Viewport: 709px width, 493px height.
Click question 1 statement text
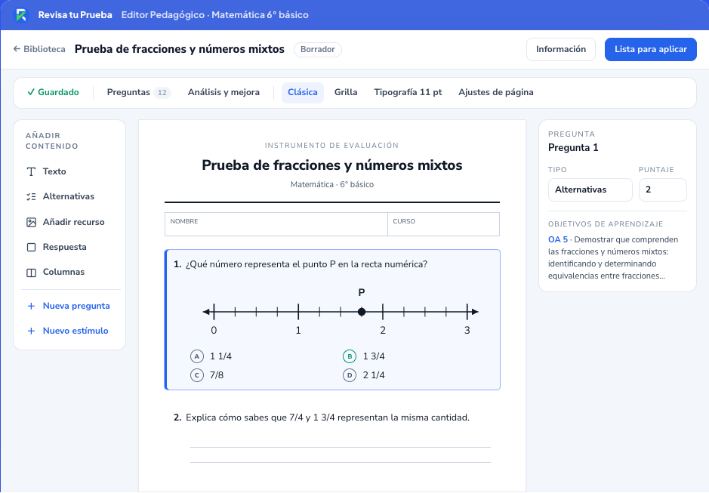click(x=306, y=264)
